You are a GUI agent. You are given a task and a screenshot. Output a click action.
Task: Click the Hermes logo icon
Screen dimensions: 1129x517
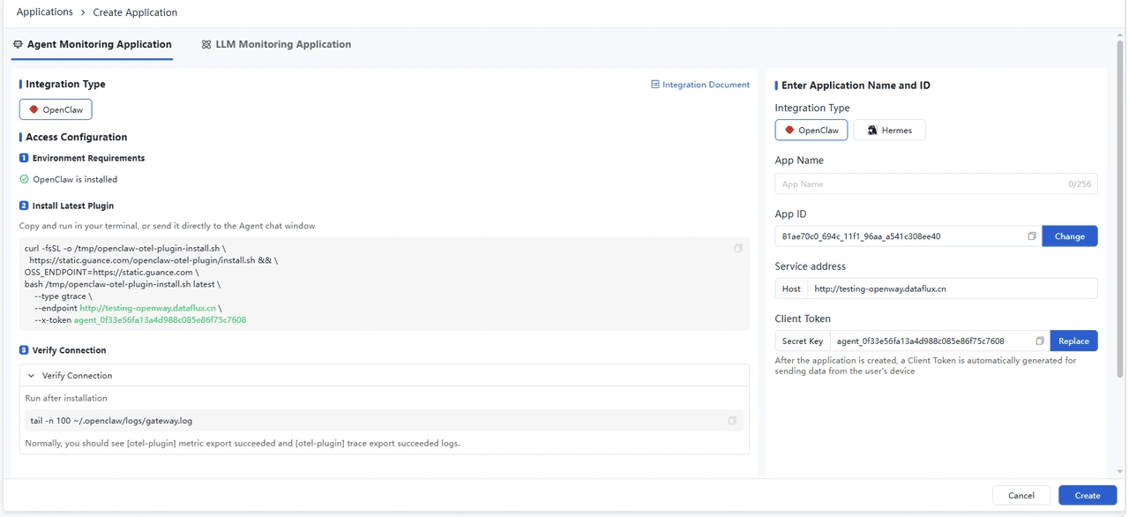(872, 130)
